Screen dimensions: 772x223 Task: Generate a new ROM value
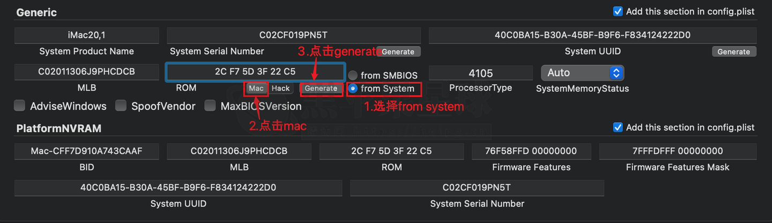[321, 88]
